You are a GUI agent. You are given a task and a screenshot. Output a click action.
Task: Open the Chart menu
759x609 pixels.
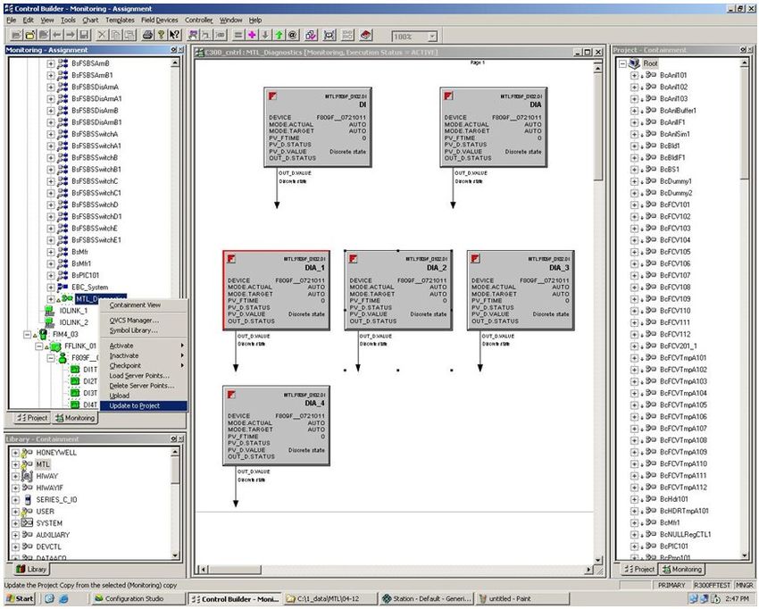(x=90, y=21)
